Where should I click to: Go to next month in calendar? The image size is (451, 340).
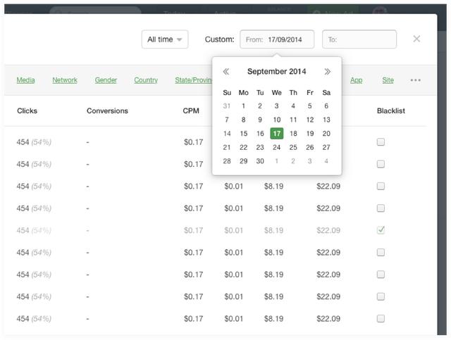pos(327,72)
